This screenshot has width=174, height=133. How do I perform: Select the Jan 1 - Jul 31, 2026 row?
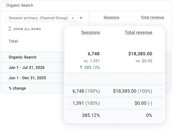[27, 68]
